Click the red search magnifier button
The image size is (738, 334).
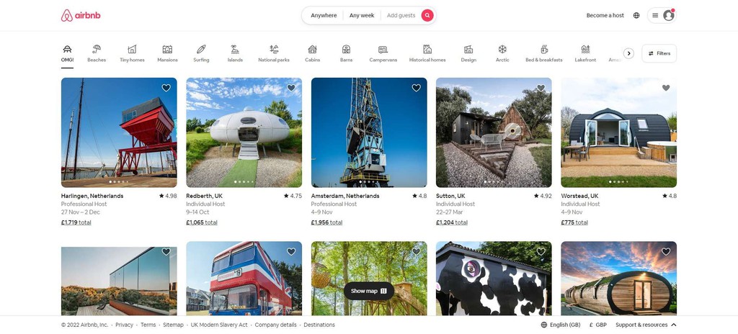tap(427, 16)
